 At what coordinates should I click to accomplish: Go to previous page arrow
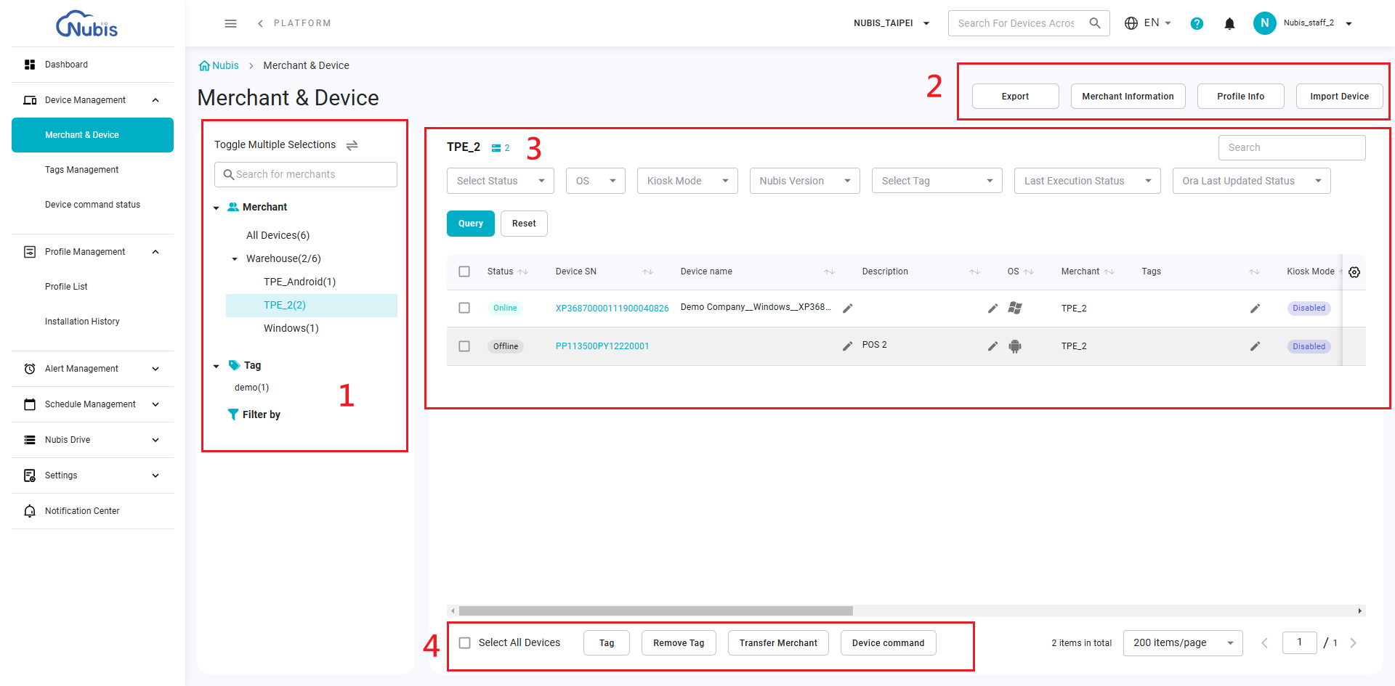(x=1264, y=643)
